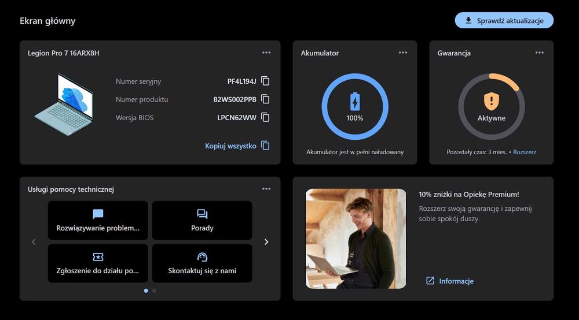Copy the product number 82WS002PPB
The image size is (579, 320).
pos(265,99)
